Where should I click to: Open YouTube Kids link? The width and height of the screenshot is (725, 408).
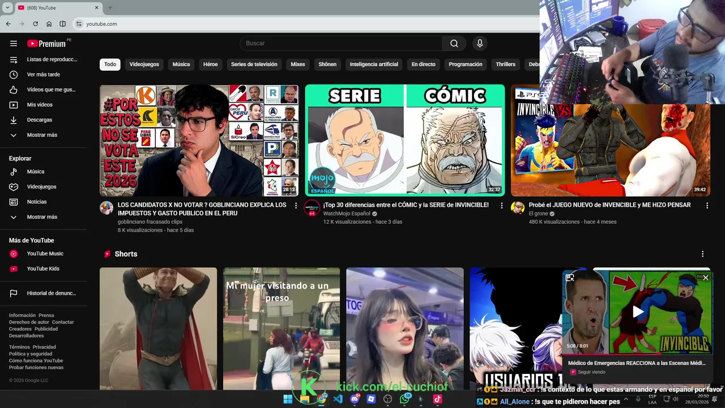[44, 269]
